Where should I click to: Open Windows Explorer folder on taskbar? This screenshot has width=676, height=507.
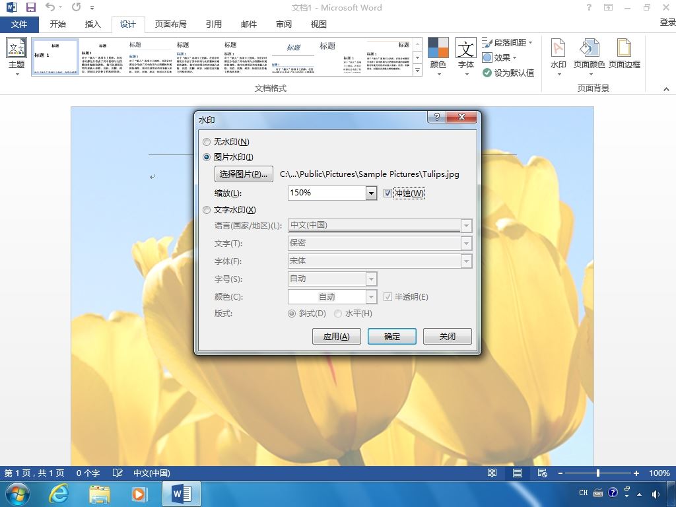[x=99, y=494]
